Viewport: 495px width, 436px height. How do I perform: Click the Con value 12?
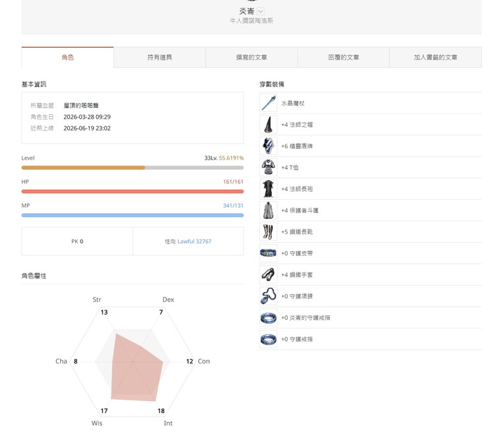(x=189, y=361)
